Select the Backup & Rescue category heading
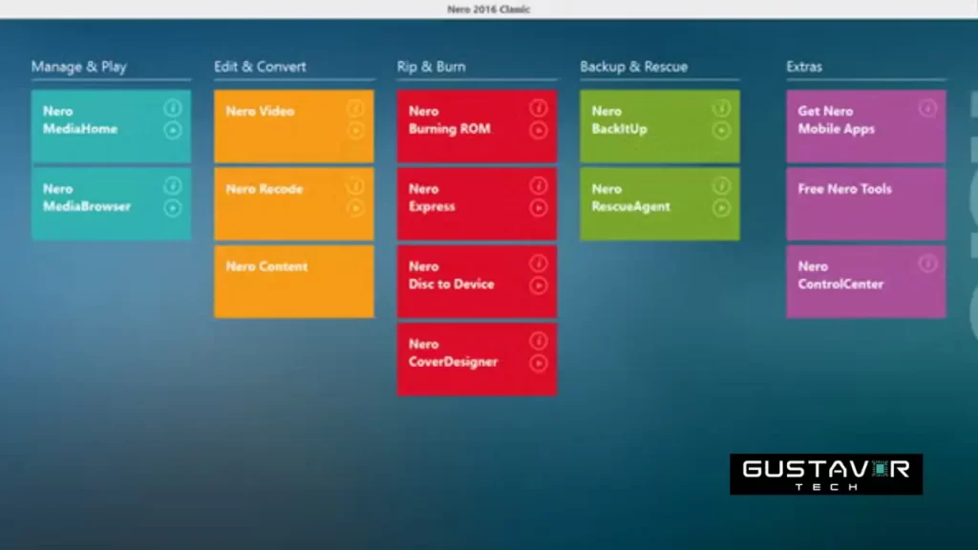 click(633, 67)
